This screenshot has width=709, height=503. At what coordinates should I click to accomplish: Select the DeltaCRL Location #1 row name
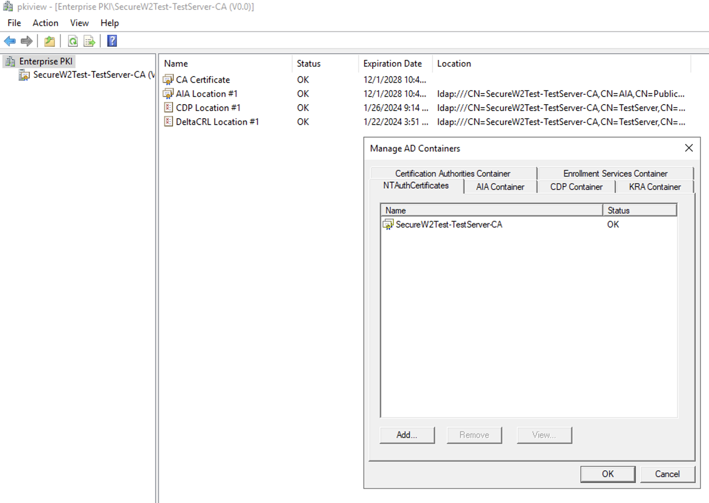218,122
